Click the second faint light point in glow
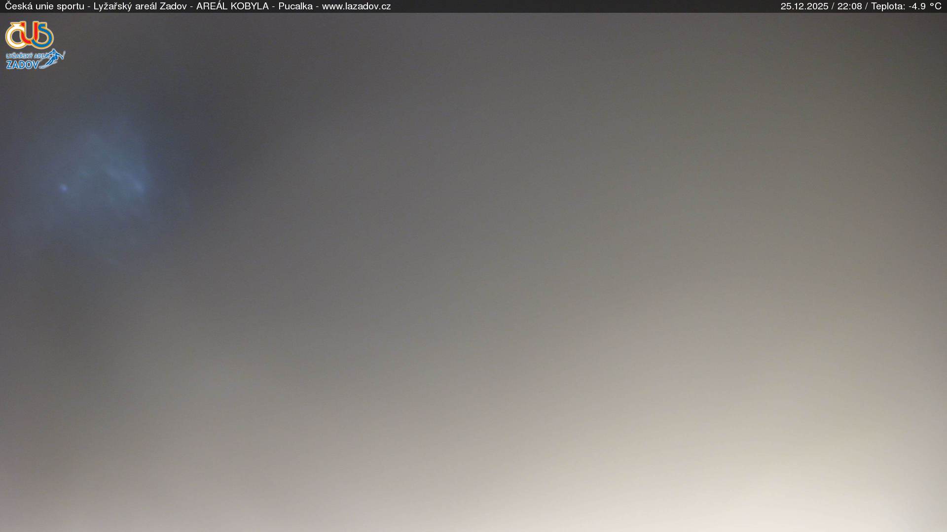Viewport: 947px width, 532px height. 138,186
